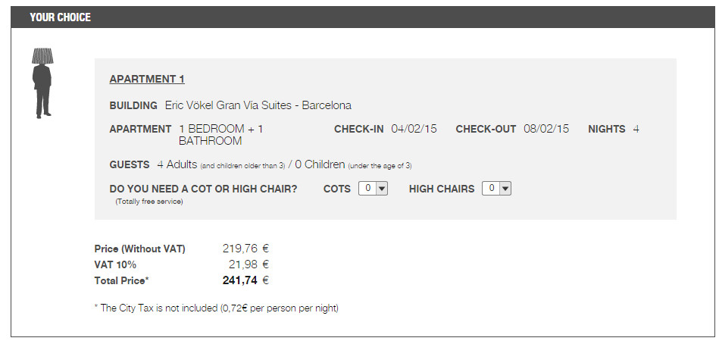Click the 4 Adults guests text
The width and height of the screenshot is (719, 341).
click(177, 164)
